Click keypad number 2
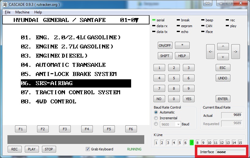 pyautogui.click(x=174, y=68)
